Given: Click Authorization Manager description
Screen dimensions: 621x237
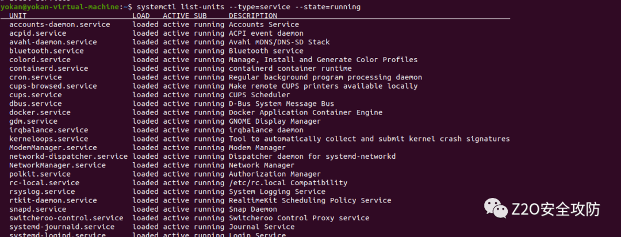Looking at the screenshot, I should coord(275,174).
